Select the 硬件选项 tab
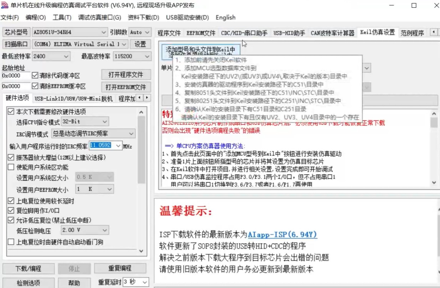 tap(17, 98)
